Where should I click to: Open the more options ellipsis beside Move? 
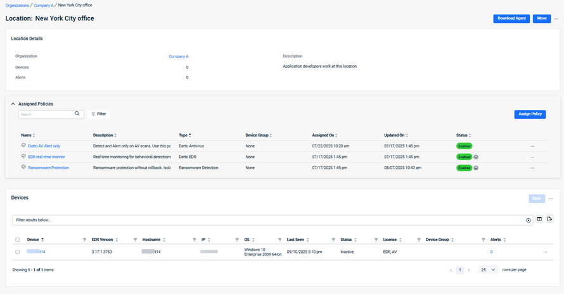tap(556, 19)
